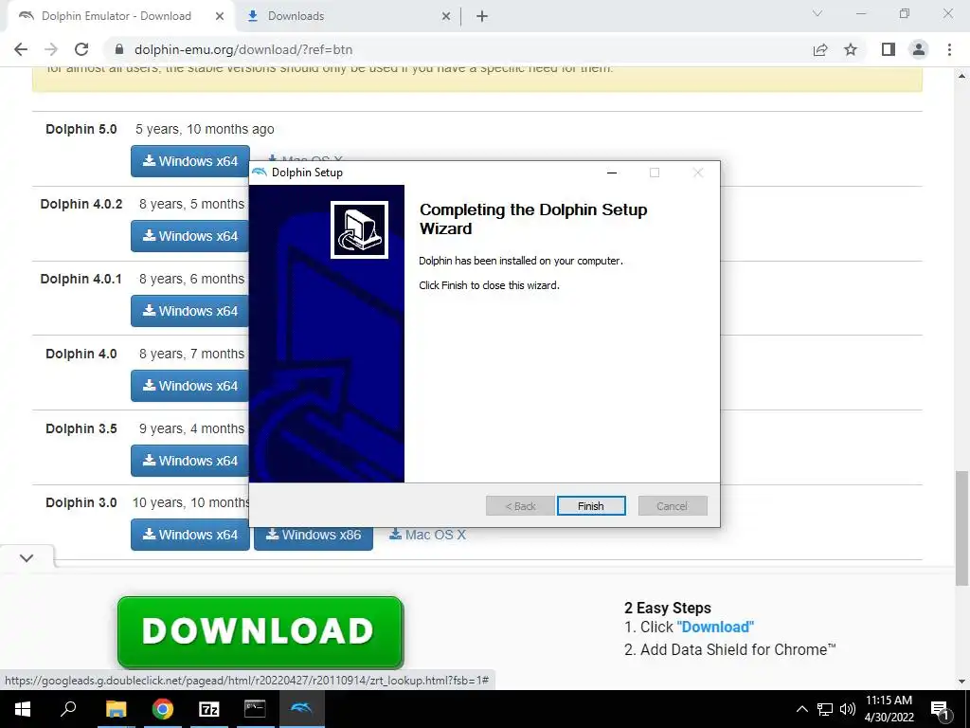The width and height of the screenshot is (970, 728).
Task: Close the Dolphin Emulator - Download tab
Action: 220,16
